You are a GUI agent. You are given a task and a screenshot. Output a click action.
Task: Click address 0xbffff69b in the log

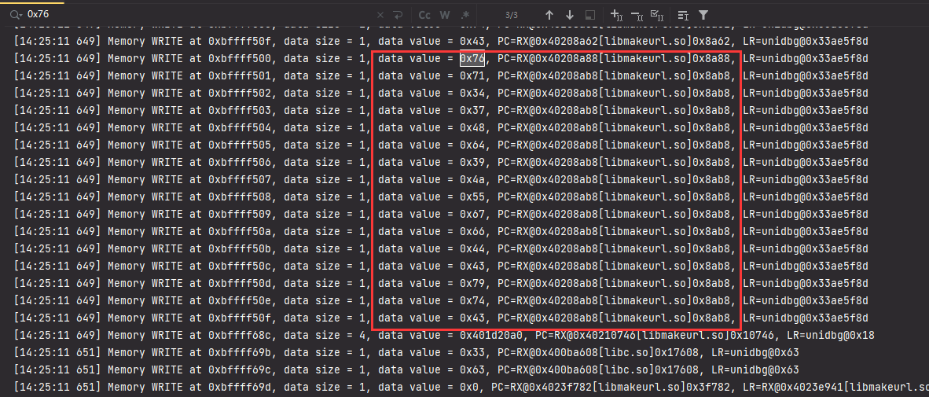click(x=241, y=352)
